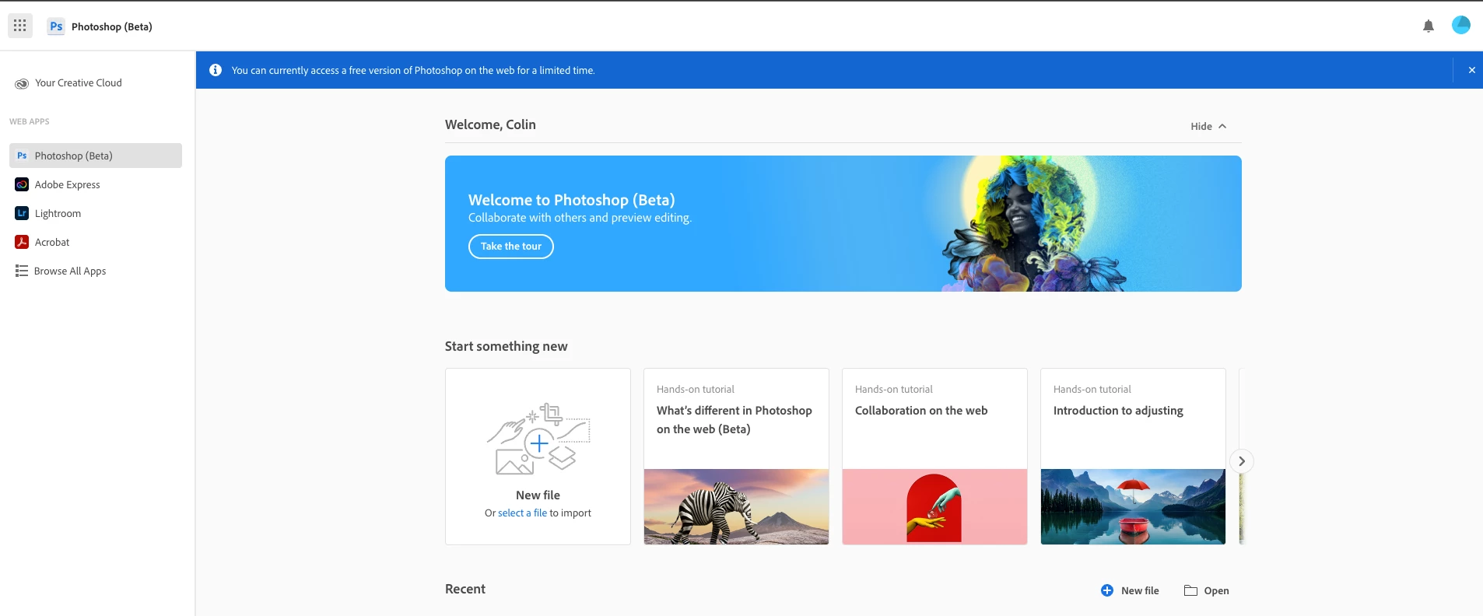The image size is (1483, 616).
Task: Click the Welcome banner artwork image
Action: (1035, 224)
